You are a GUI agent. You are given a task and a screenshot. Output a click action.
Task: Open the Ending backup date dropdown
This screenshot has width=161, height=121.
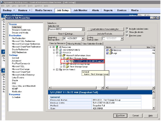point(122,39)
